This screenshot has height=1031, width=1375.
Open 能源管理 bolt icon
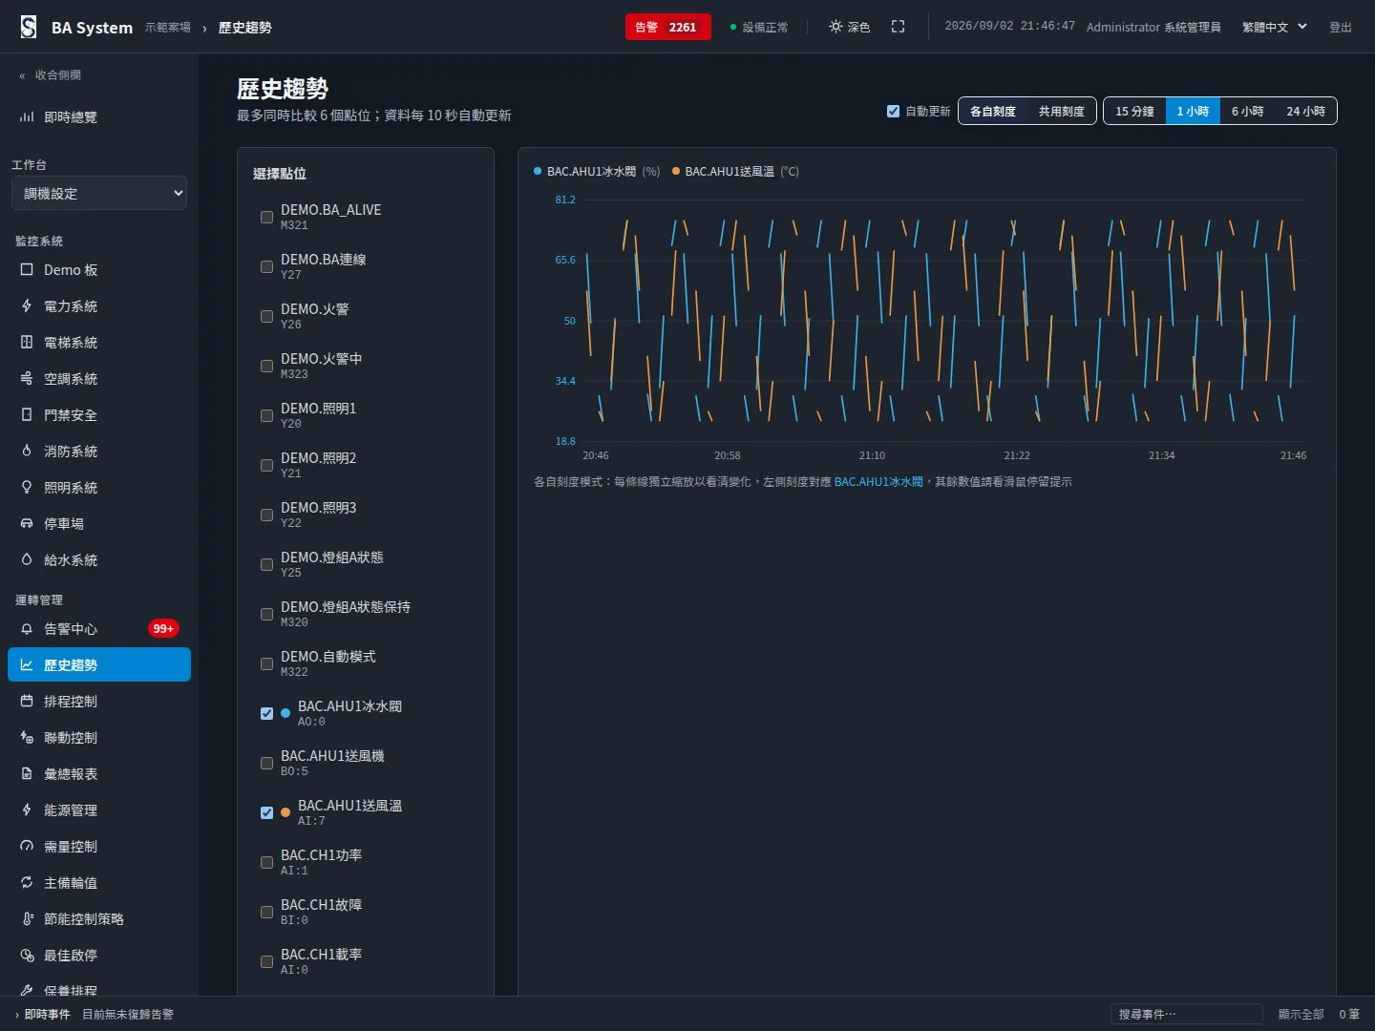[x=27, y=810]
